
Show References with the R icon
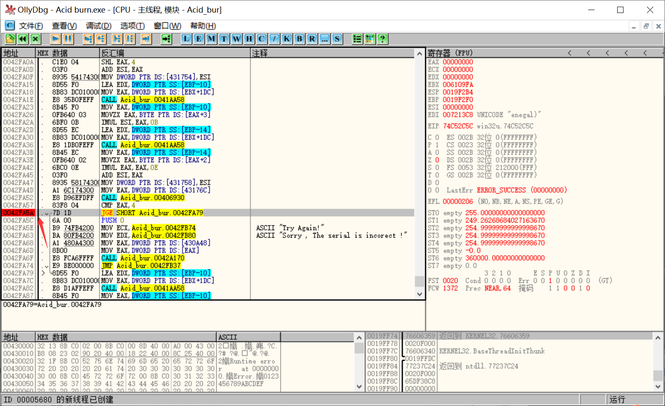pos(312,39)
